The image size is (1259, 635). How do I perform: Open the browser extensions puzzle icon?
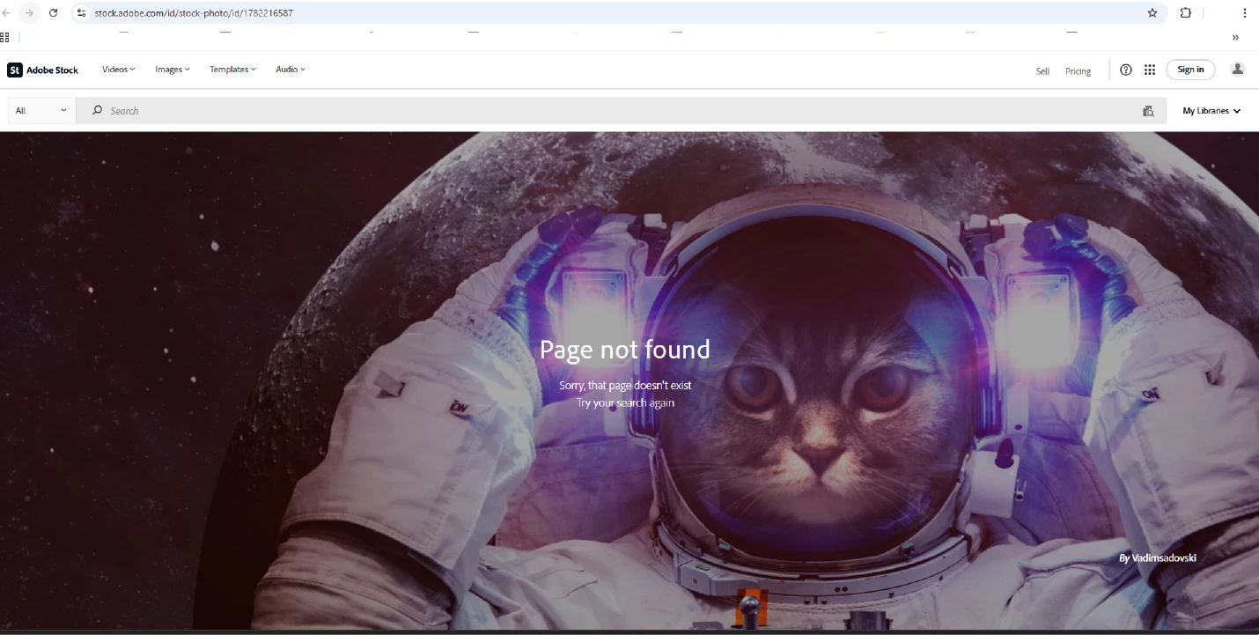click(x=1186, y=13)
